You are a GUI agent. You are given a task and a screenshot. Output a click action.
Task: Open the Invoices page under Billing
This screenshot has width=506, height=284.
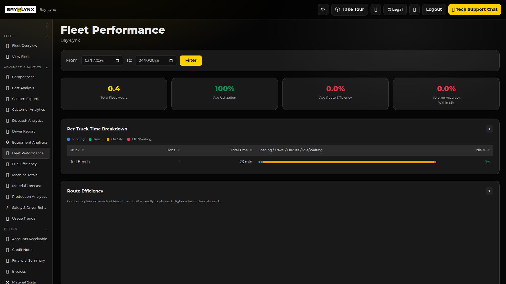tap(19, 271)
